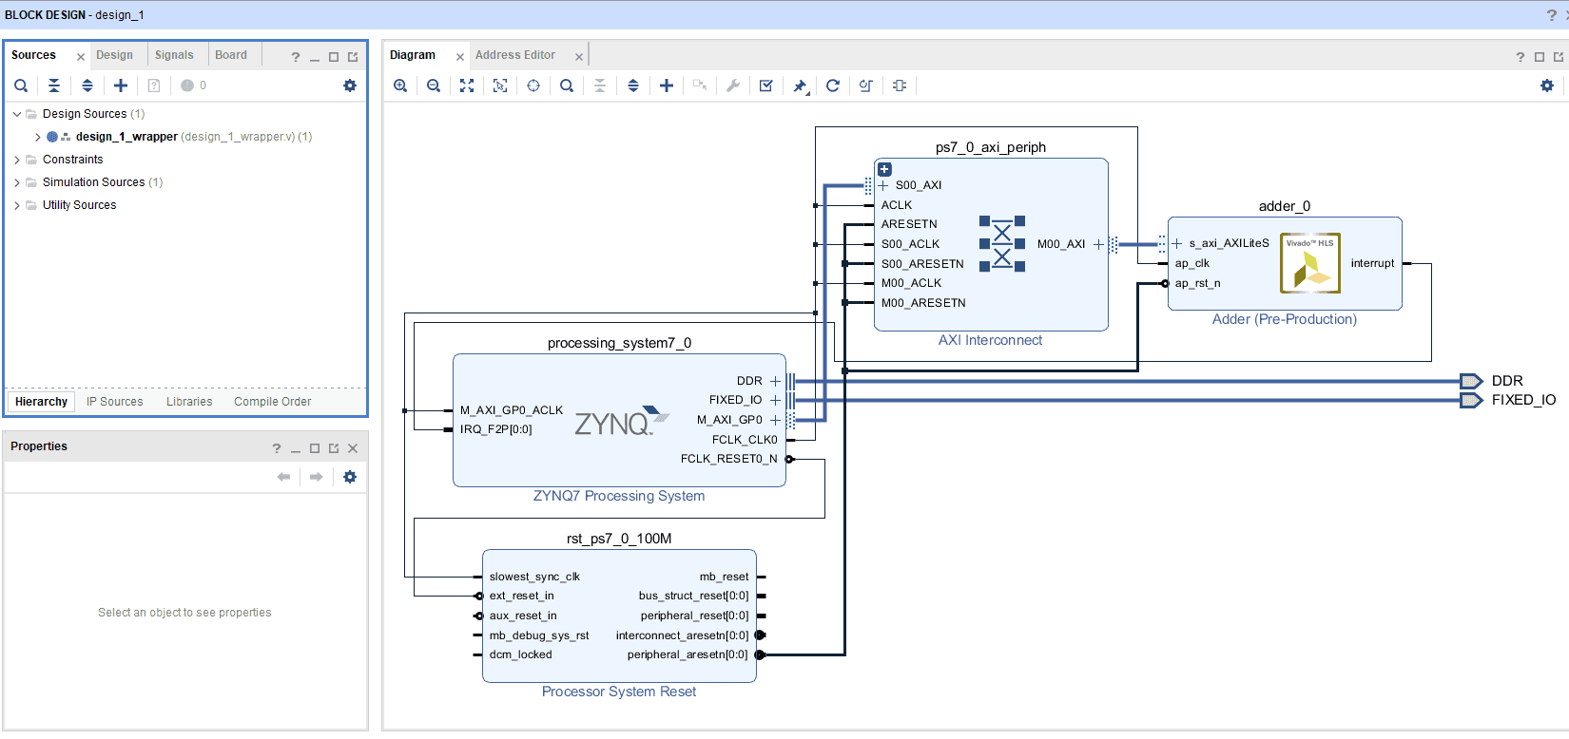Click Collapse All icon in Diagram toolbar
The width and height of the screenshot is (1569, 739).
(600, 85)
